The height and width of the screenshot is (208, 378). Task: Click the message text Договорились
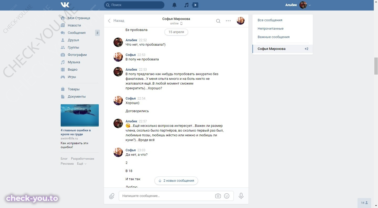(137, 111)
